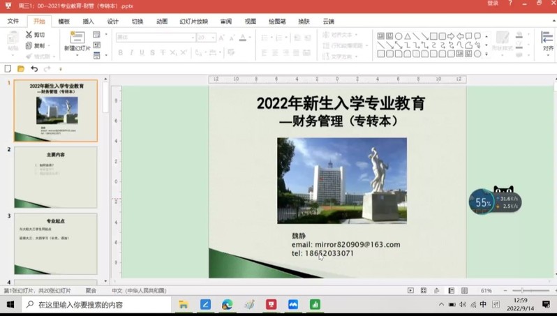557x316 pixels.
Task: Toggle Bold formatting button
Action: 120,52
